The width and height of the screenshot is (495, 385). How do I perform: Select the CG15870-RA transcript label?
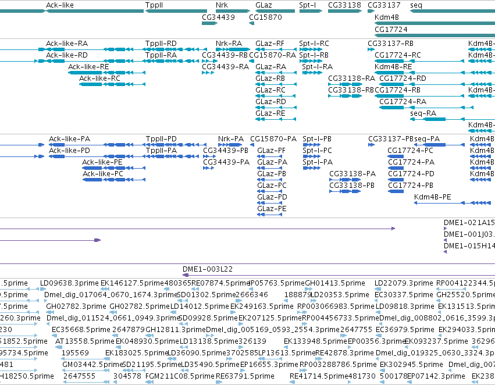(272, 55)
